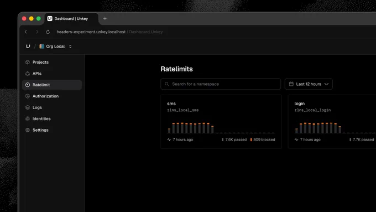Click the activity pulse icon on sms card
Screen dimensions: 376x212
pos(169,139)
